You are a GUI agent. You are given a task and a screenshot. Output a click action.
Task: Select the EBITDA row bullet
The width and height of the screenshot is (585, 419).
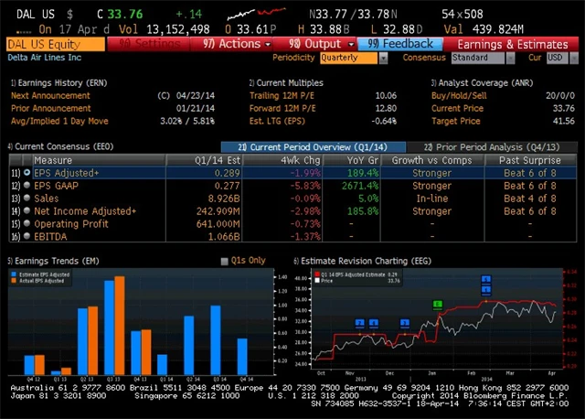pos(27,235)
